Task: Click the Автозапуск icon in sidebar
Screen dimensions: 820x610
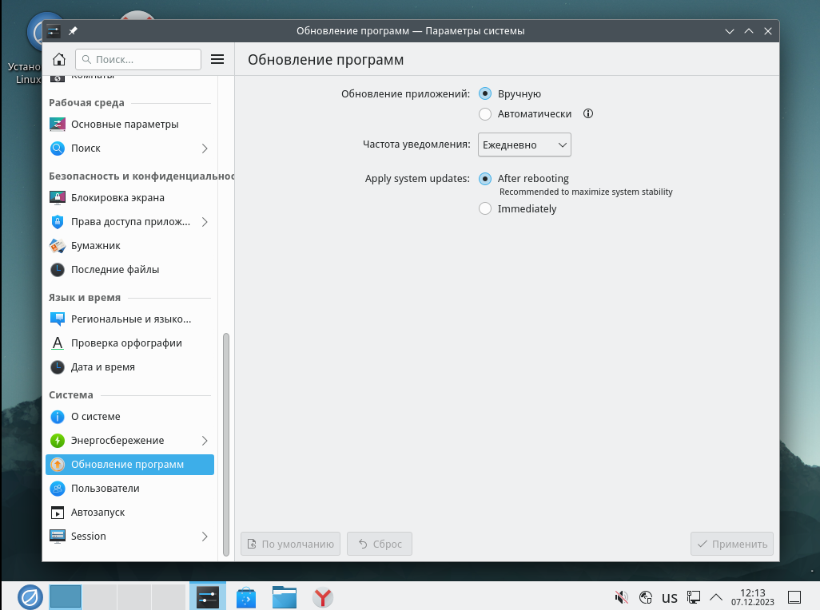Action: [58, 513]
